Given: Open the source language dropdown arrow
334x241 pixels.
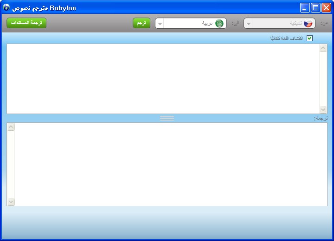Looking at the screenshot, I should click(248, 24).
